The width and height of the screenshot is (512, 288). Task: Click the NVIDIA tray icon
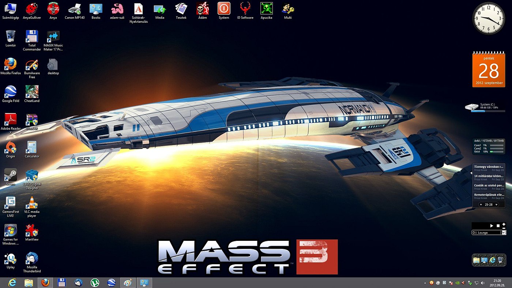457,283
